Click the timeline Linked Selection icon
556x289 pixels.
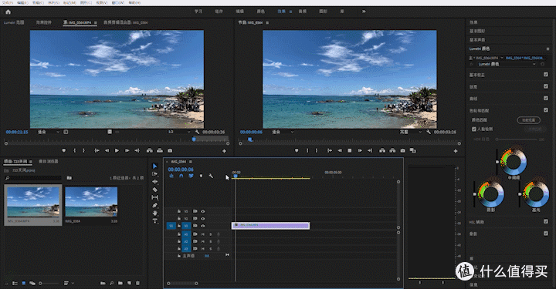(192, 176)
